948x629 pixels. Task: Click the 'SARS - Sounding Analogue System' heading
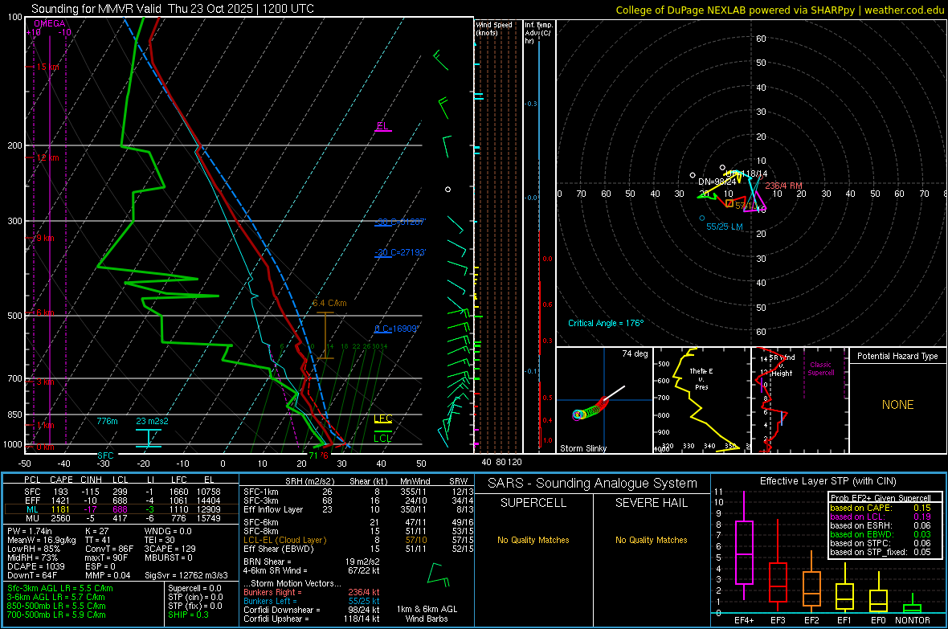[x=592, y=484]
